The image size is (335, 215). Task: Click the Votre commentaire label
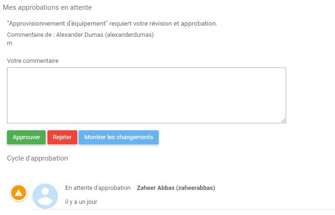tap(33, 60)
